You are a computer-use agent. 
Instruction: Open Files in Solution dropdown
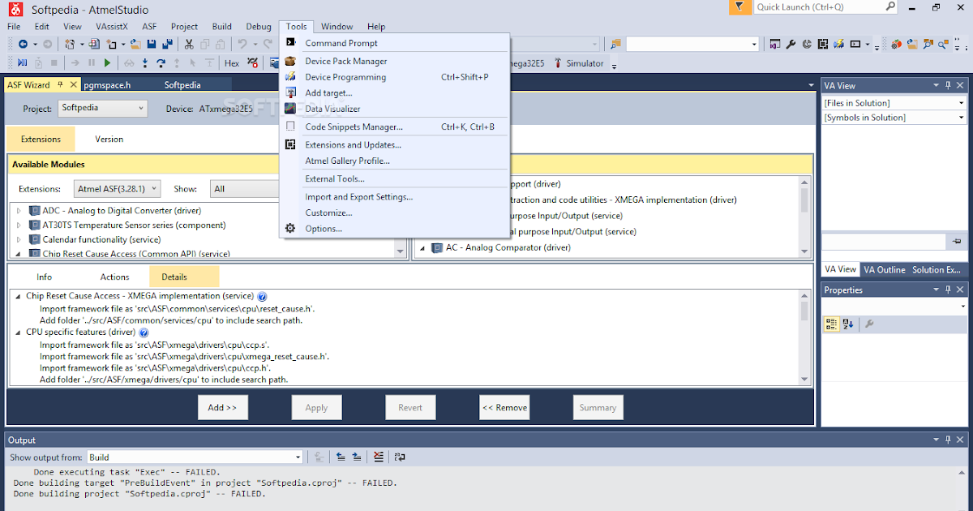(894, 103)
